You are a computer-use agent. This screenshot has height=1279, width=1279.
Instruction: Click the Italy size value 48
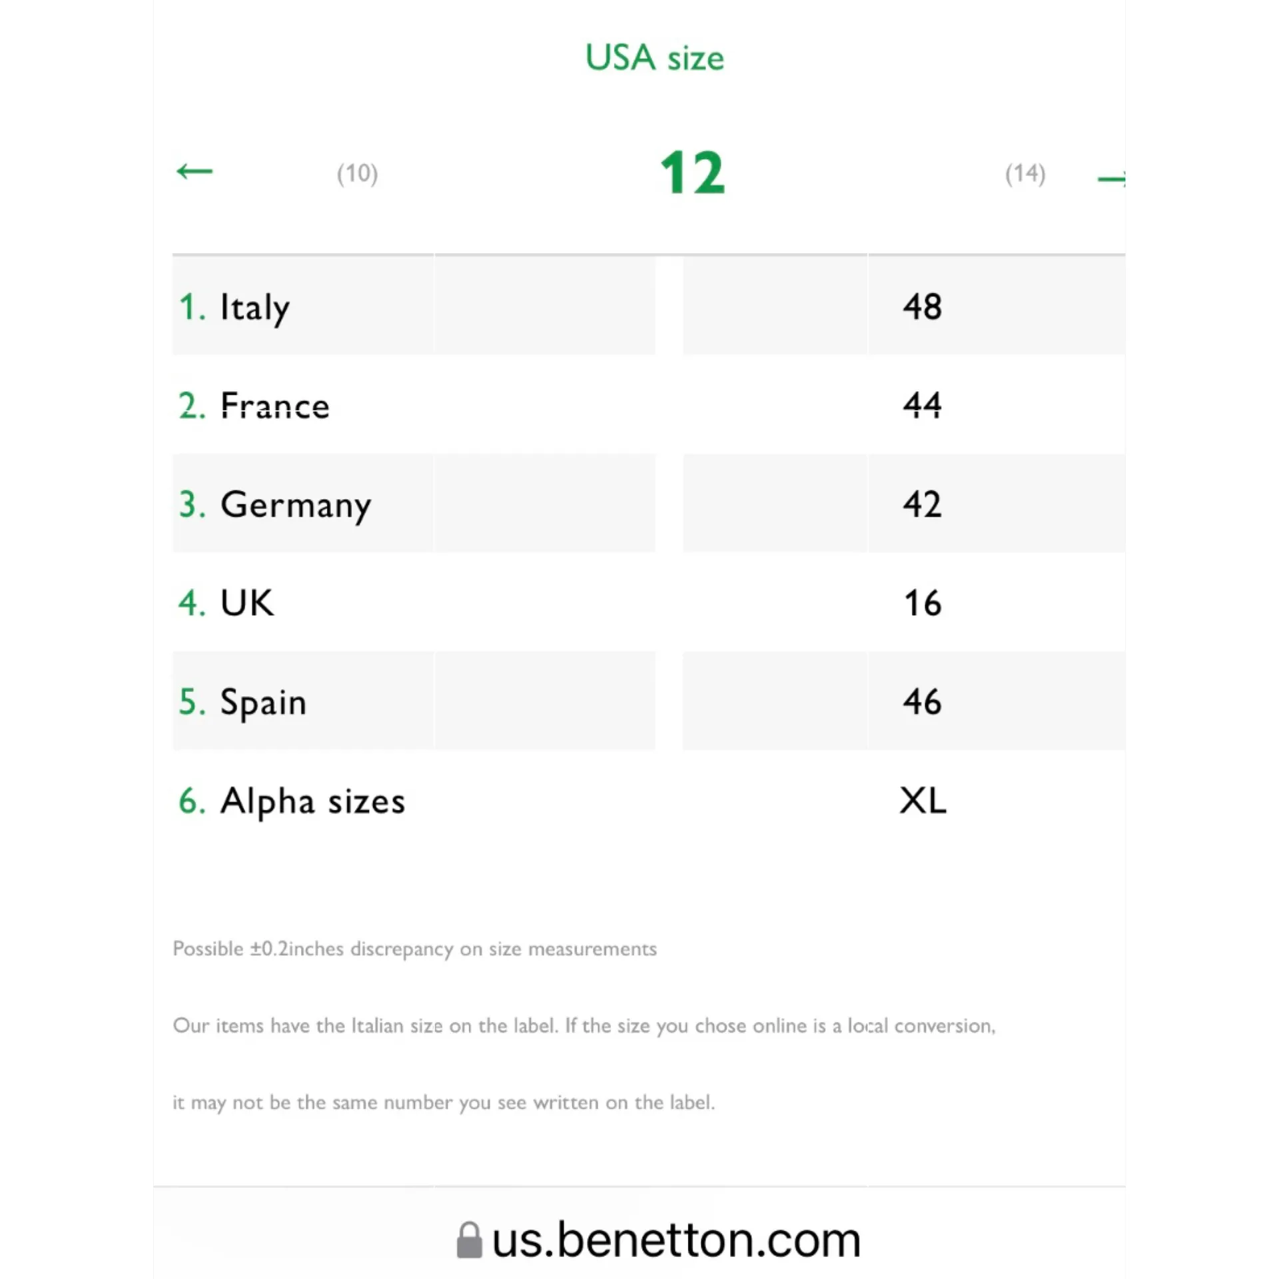pyautogui.click(x=923, y=307)
